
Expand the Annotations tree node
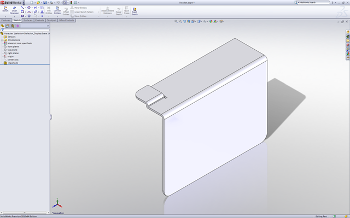tap(2, 40)
